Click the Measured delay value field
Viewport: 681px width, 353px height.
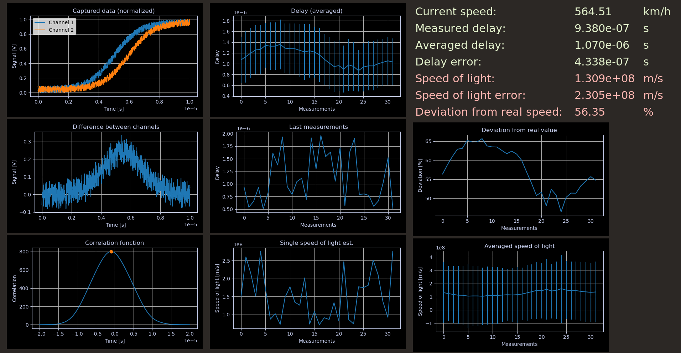click(x=602, y=28)
